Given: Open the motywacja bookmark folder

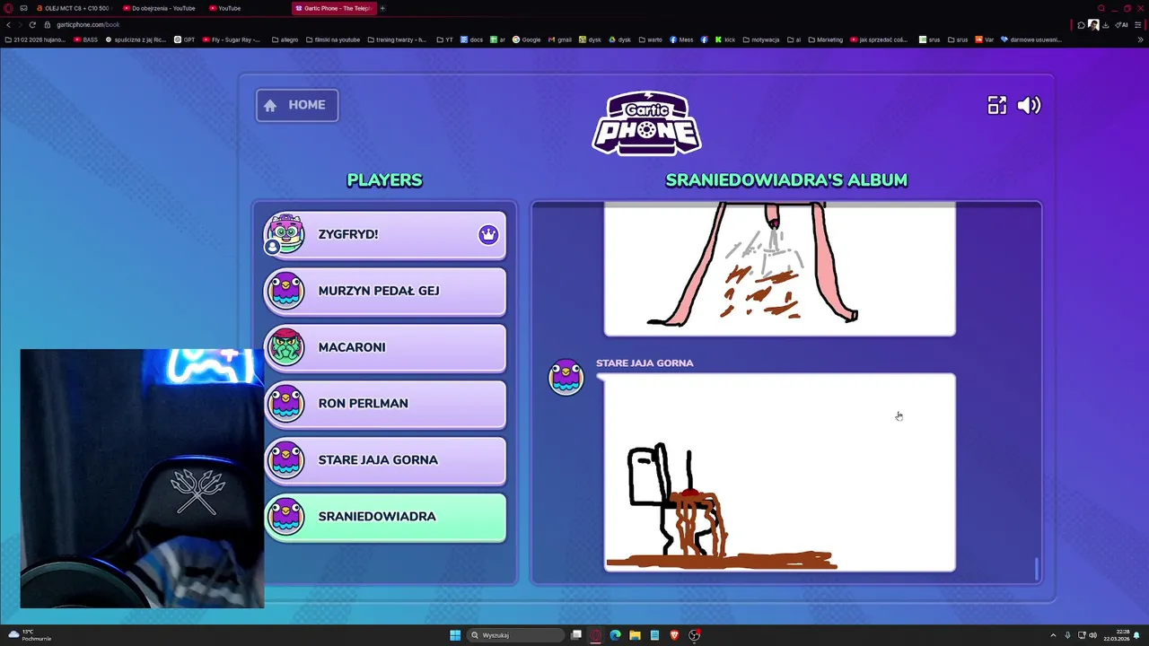Looking at the screenshot, I should (760, 39).
